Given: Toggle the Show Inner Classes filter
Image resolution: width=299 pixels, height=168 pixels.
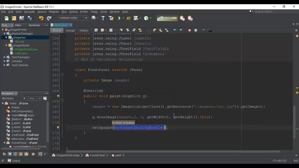Looking at the screenshot, I should [26, 154].
